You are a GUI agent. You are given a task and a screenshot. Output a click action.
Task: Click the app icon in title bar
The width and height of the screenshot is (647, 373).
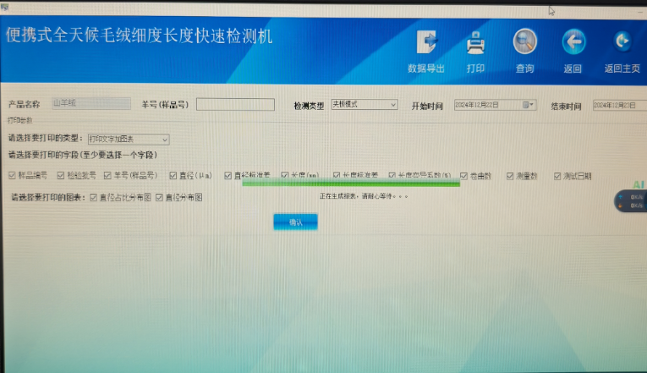click(x=4, y=6)
